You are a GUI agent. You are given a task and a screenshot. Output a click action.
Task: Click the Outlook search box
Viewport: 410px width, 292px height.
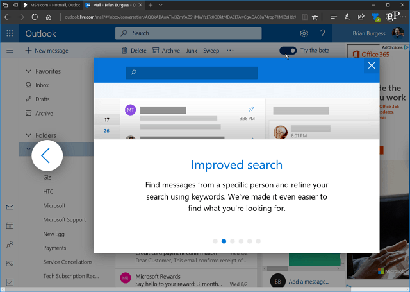pyautogui.click(x=188, y=33)
